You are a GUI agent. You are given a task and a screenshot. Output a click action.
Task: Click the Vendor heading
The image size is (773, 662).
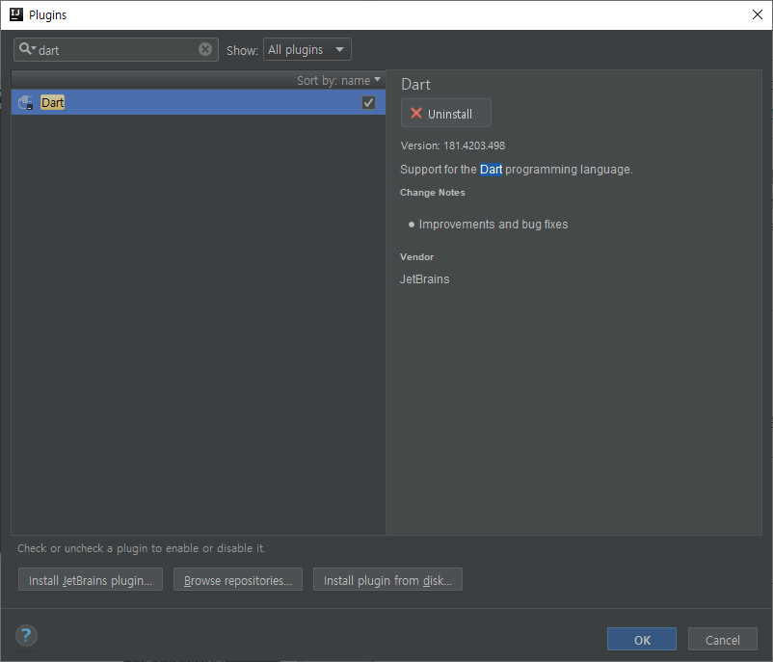[416, 257]
